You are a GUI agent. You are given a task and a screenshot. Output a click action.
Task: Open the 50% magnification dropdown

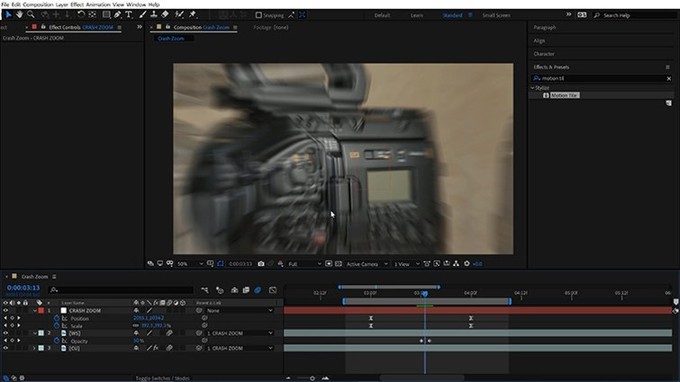click(x=190, y=263)
